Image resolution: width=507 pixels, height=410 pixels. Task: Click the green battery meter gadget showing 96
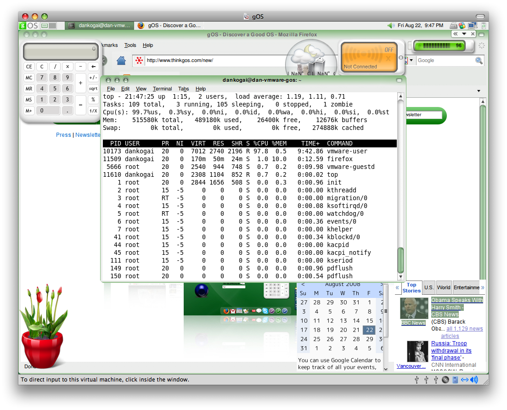click(441, 45)
